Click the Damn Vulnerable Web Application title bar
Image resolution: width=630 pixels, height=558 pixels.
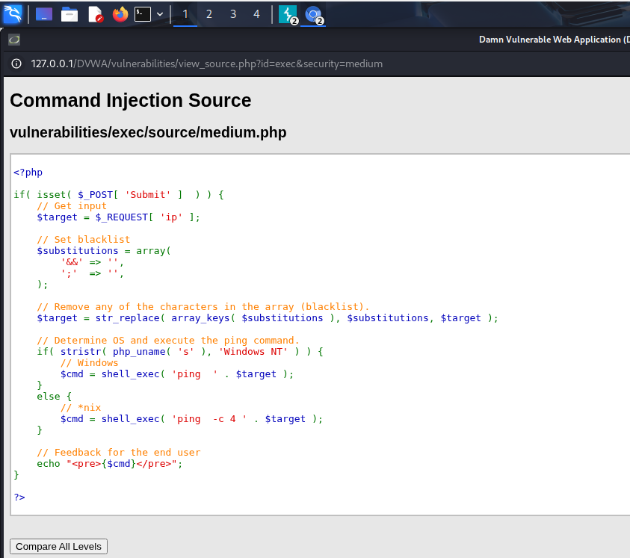554,40
